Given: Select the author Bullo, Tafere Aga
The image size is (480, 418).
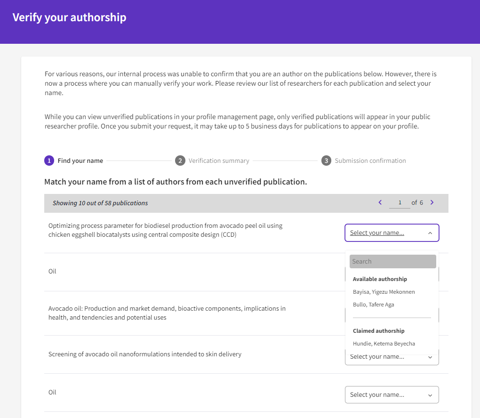Looking at the screenshot, I should (373, 304).
